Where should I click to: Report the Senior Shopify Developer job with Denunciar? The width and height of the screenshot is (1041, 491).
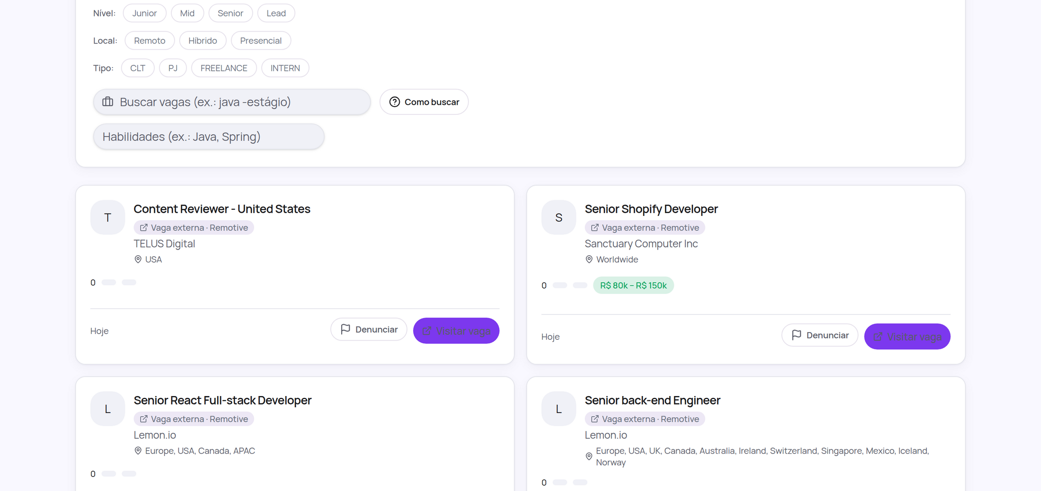(820, 335)
